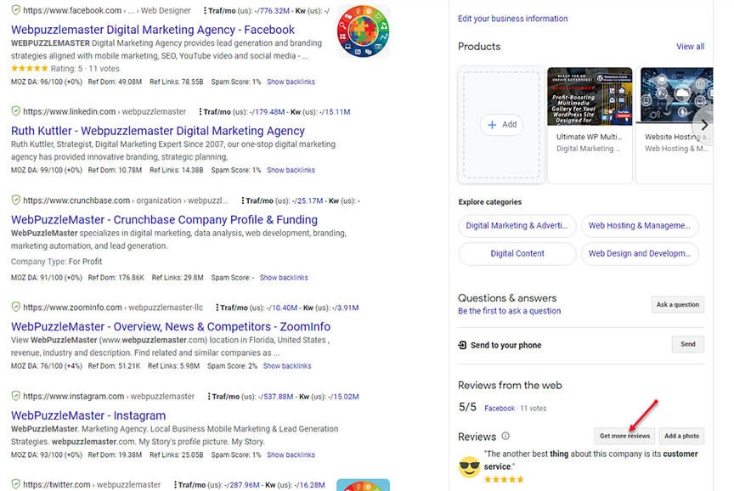Select the Digital Content category chip
734x491 pixels.
coord(517,253)
